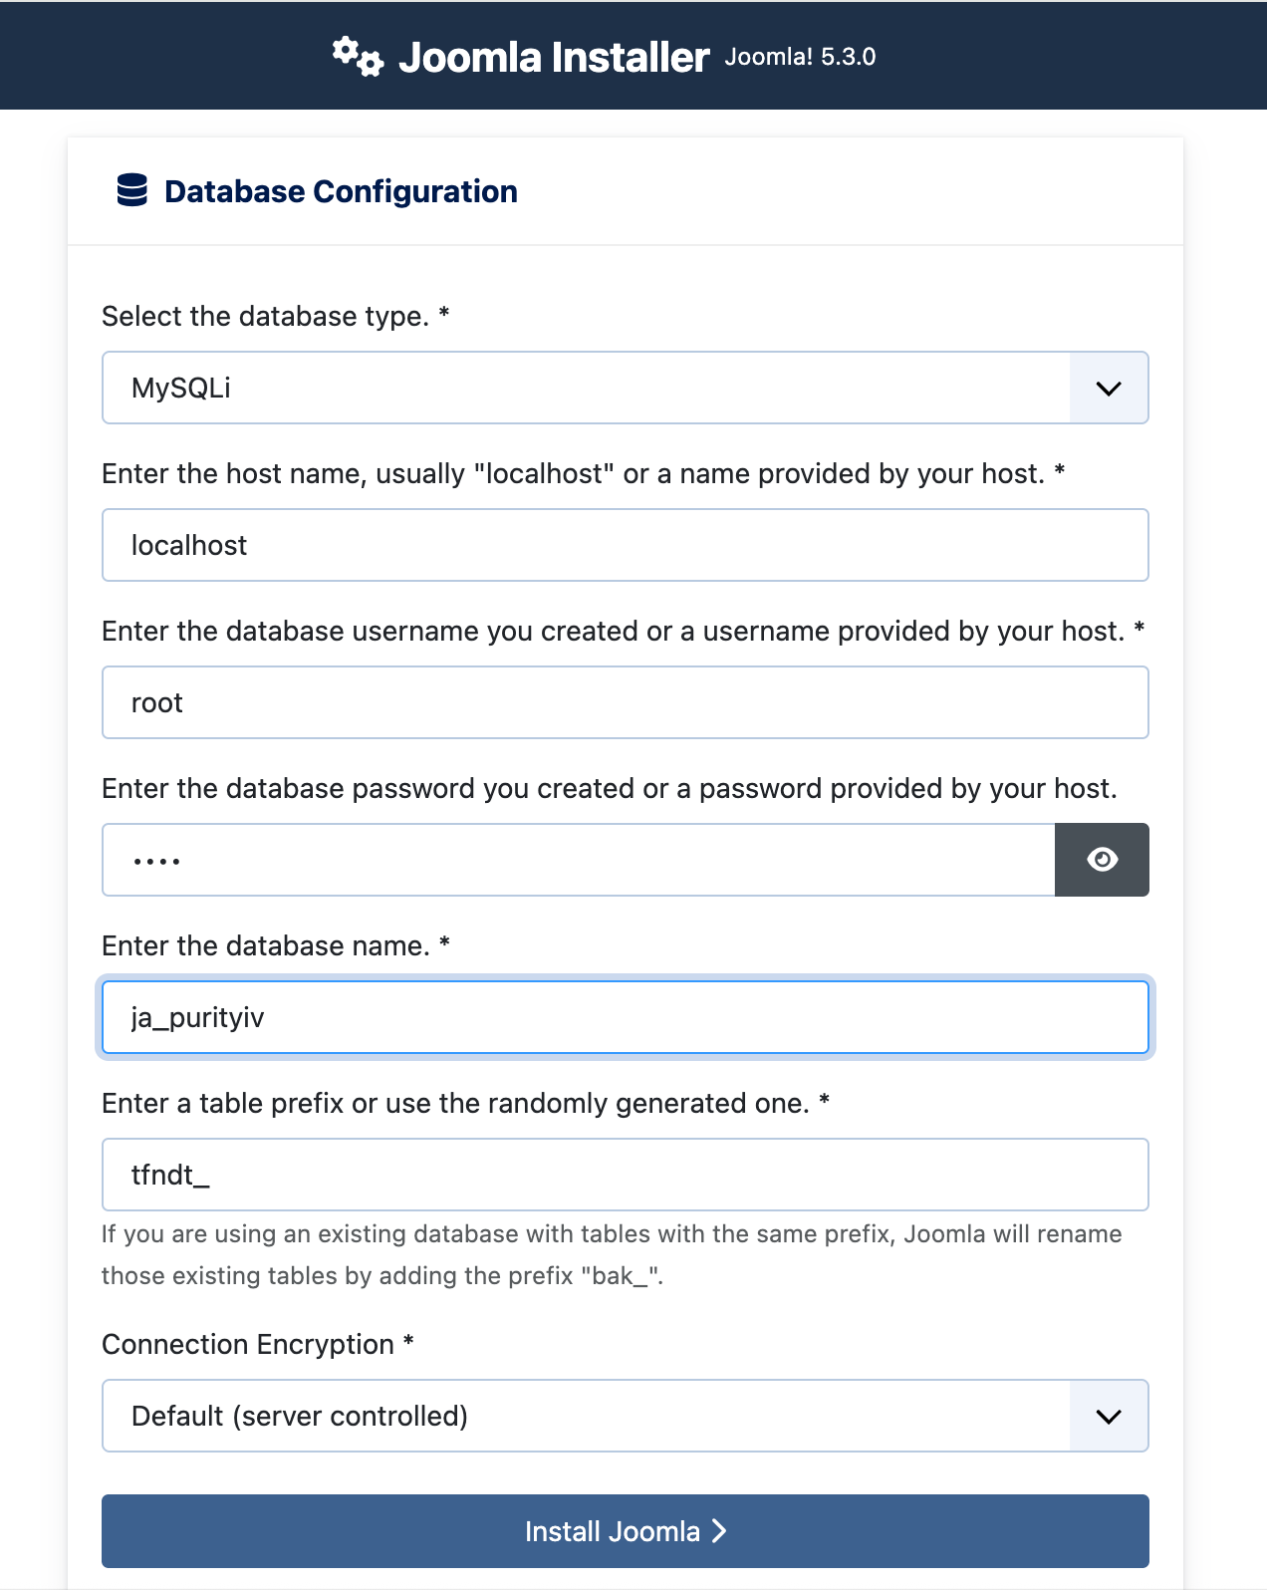Click the database icon beside Database Configuration
The width and height of the screenshot is (1267, 1590).
point(131,190)
